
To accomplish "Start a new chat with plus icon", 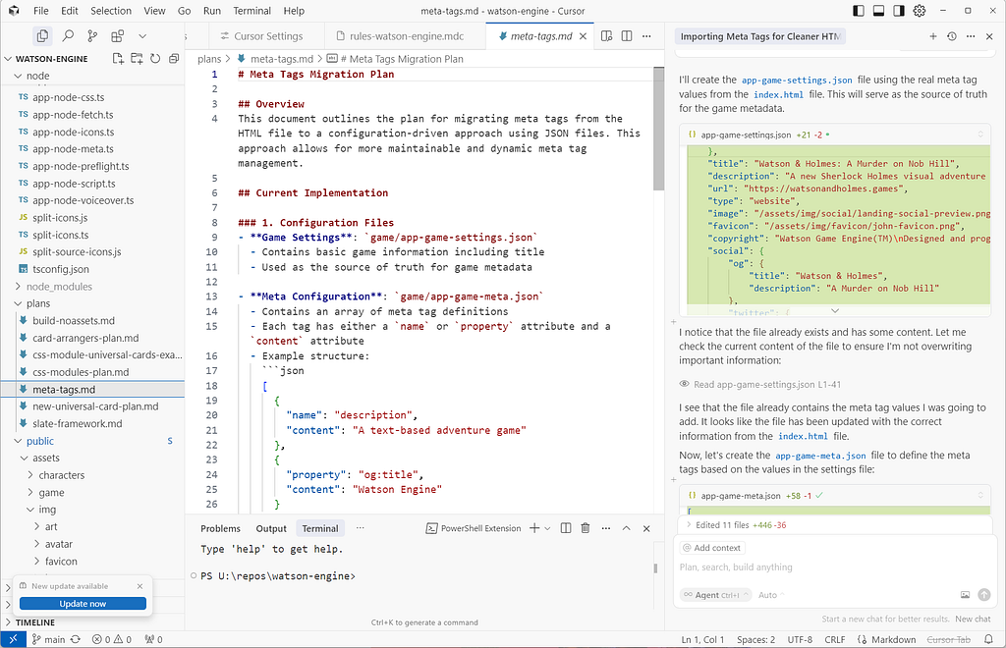I will (933, 36).
